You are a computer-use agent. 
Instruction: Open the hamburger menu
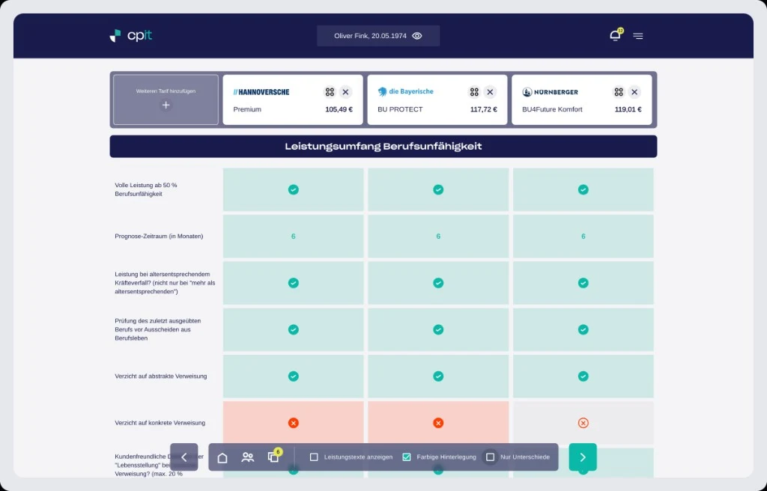point(638,36)
